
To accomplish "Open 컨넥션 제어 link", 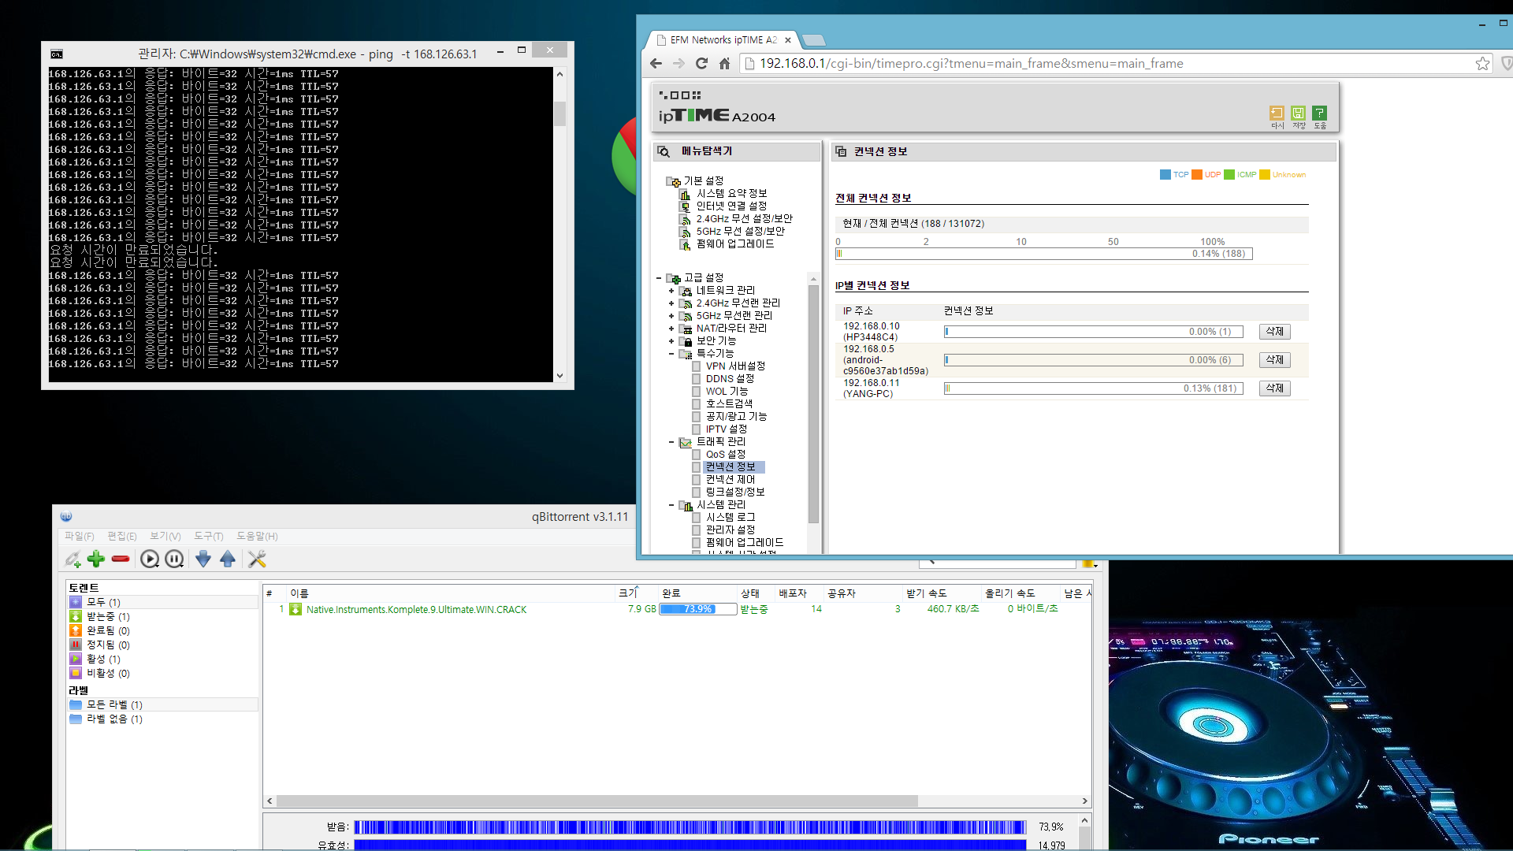I will [x=730, y=480].
